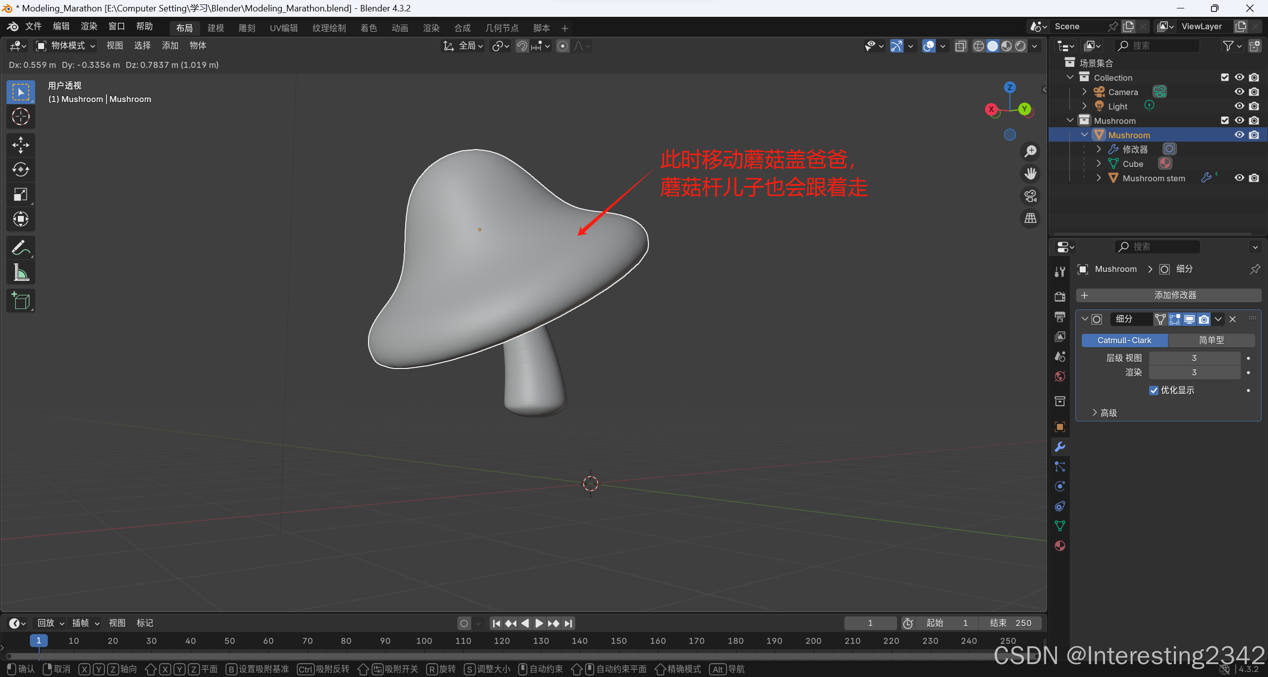1268x677 pixels.
Task: Open the 文件 menu
Action: pos(33,27)
